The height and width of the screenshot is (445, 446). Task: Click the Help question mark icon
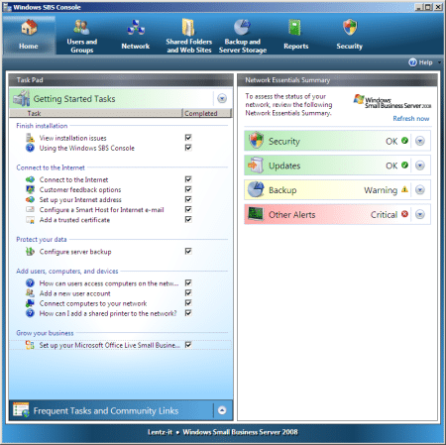(412, 62)
